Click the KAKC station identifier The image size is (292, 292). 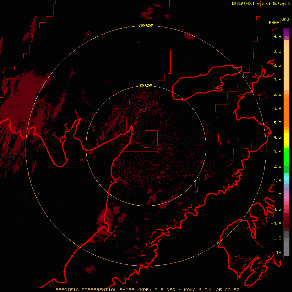click(x=190, y=290)
